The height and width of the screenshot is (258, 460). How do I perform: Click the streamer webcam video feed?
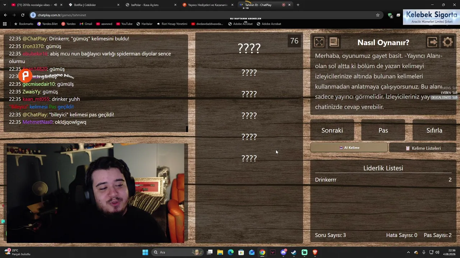click(x=96, y=193)
